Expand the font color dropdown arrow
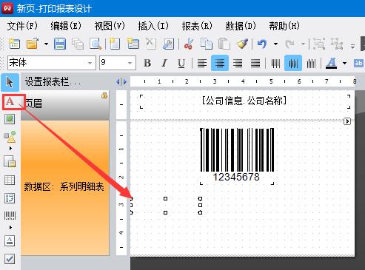365x270 pixels. [x=344, y=63]
